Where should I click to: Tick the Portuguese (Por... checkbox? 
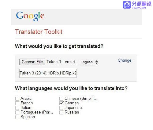[17, 112]
